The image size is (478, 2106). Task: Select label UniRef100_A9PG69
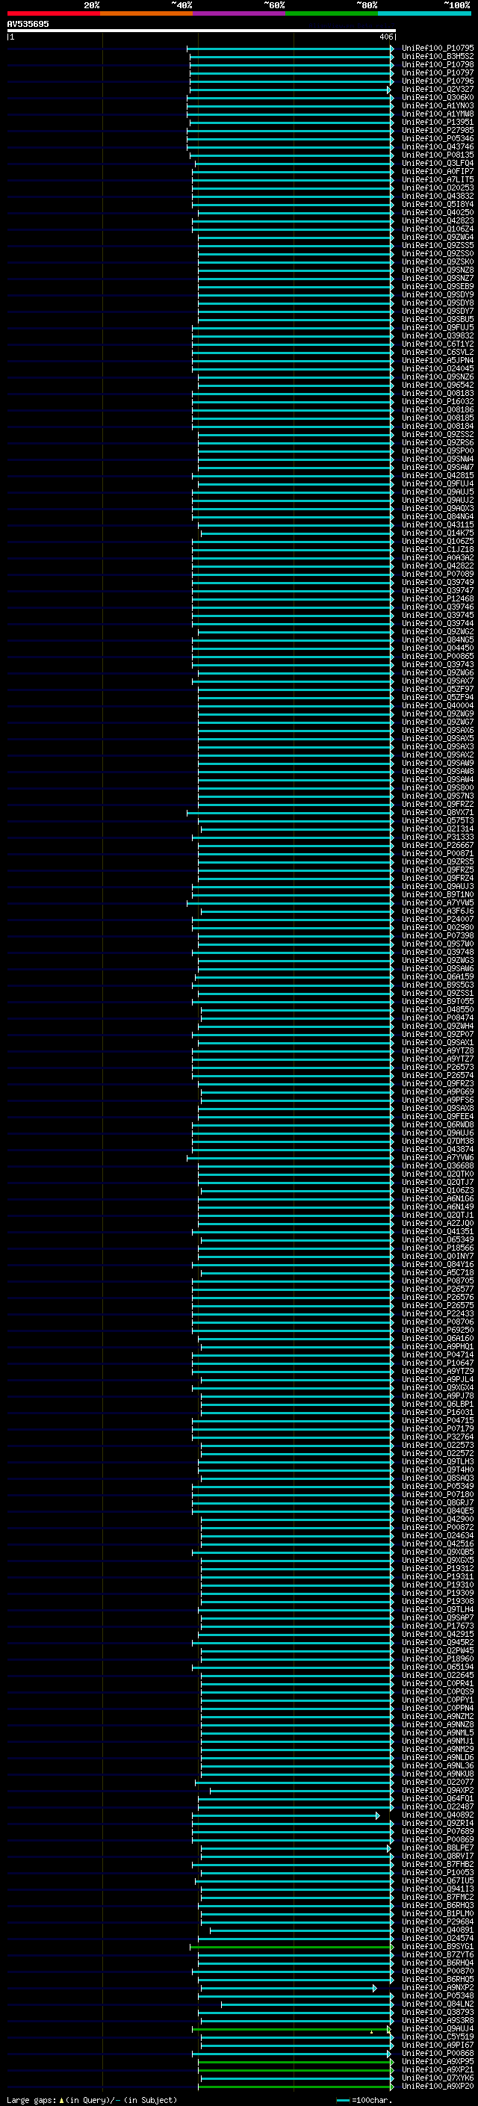coord(437,1091)
